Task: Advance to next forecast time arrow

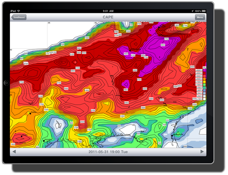Action: pos(202,152)
